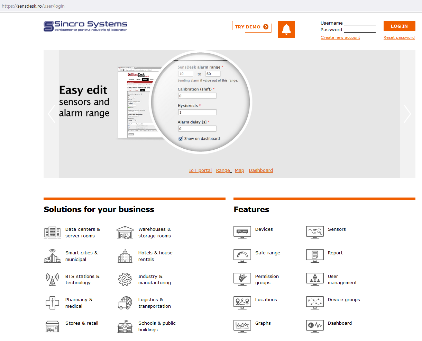
Task: Click the User management icon
Action: click(315, 279)
